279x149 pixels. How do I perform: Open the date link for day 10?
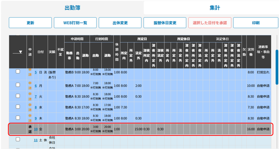(36, 129)
